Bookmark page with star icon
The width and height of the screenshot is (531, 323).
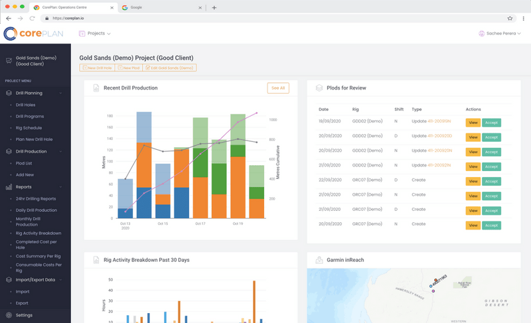tap(510, 19)
